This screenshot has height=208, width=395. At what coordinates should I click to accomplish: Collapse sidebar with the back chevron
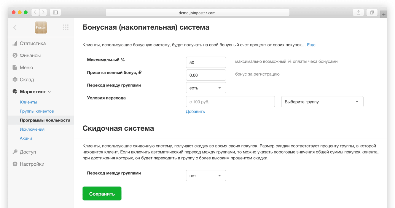[x=15, y=28]
